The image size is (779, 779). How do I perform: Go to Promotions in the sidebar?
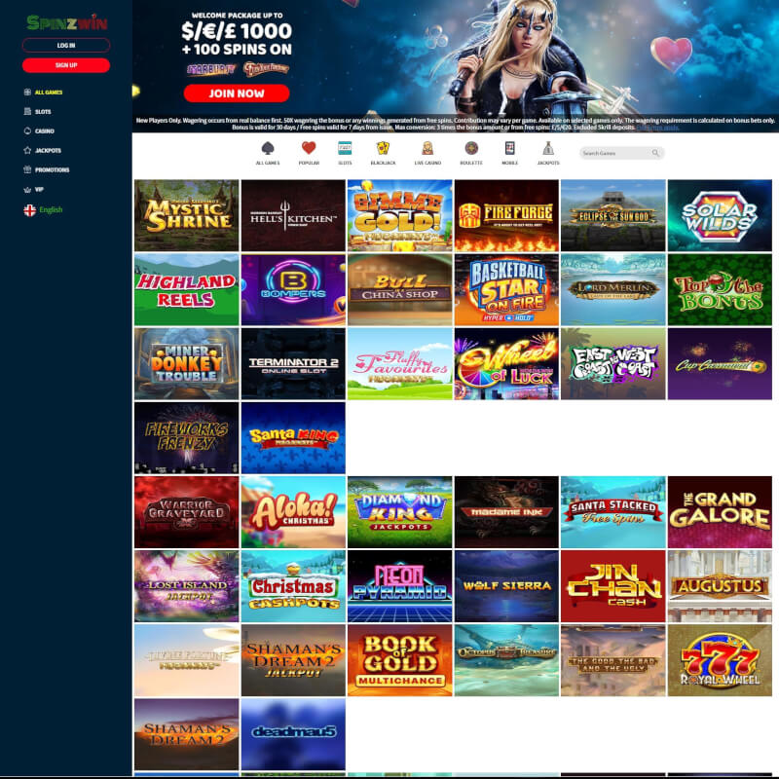51,169
